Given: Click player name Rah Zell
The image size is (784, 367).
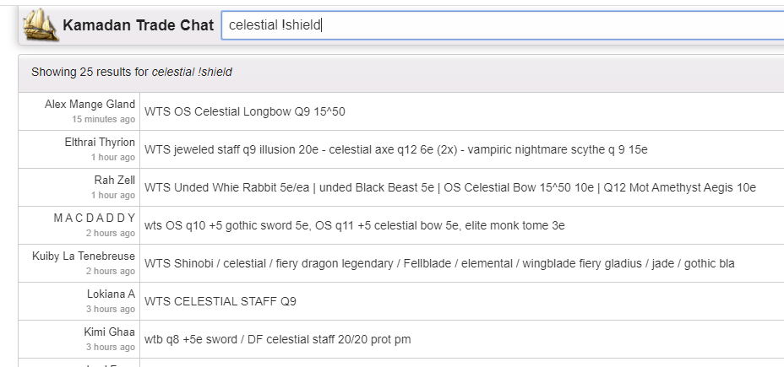Looking at the screenshot, I should click(114, 181).
